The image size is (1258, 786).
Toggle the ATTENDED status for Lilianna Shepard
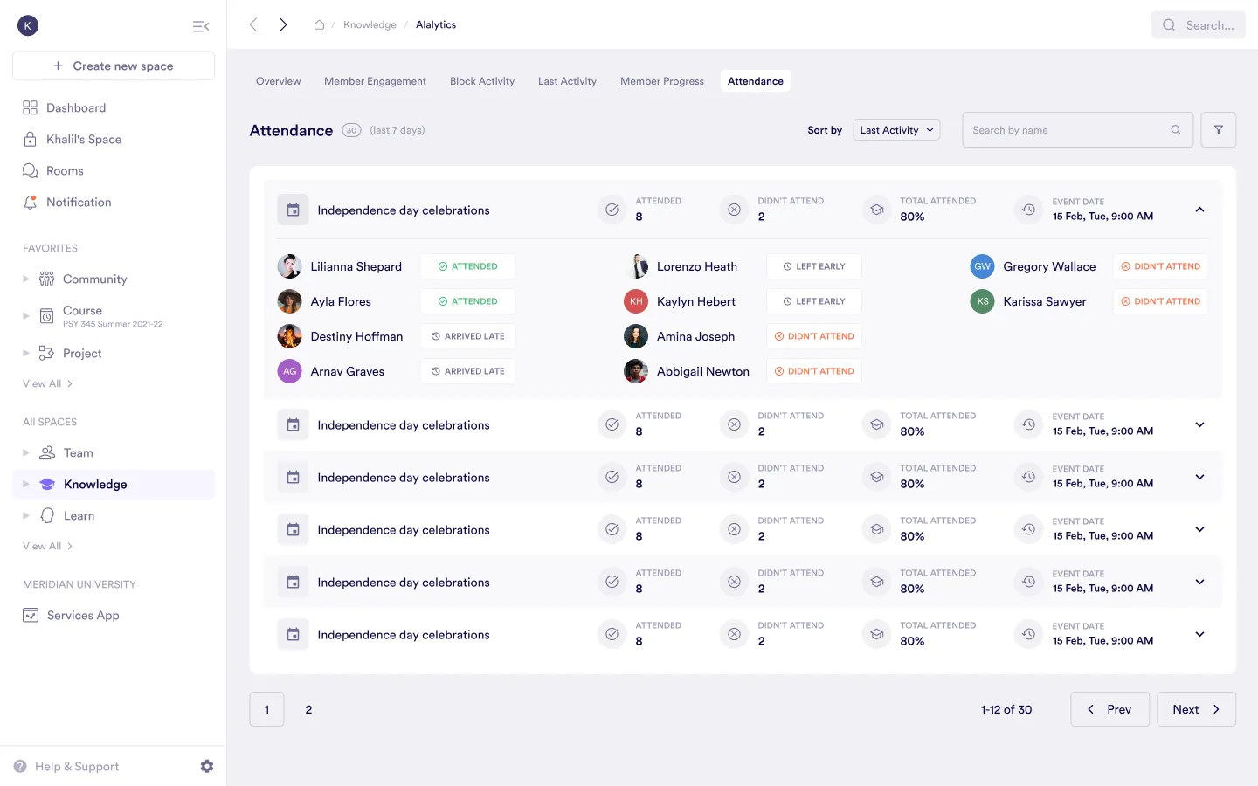coord(467,265)
